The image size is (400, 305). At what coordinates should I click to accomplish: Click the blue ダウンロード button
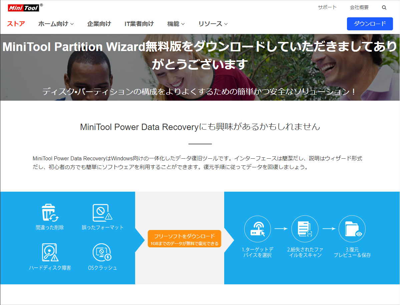click(x=370, y=24)
